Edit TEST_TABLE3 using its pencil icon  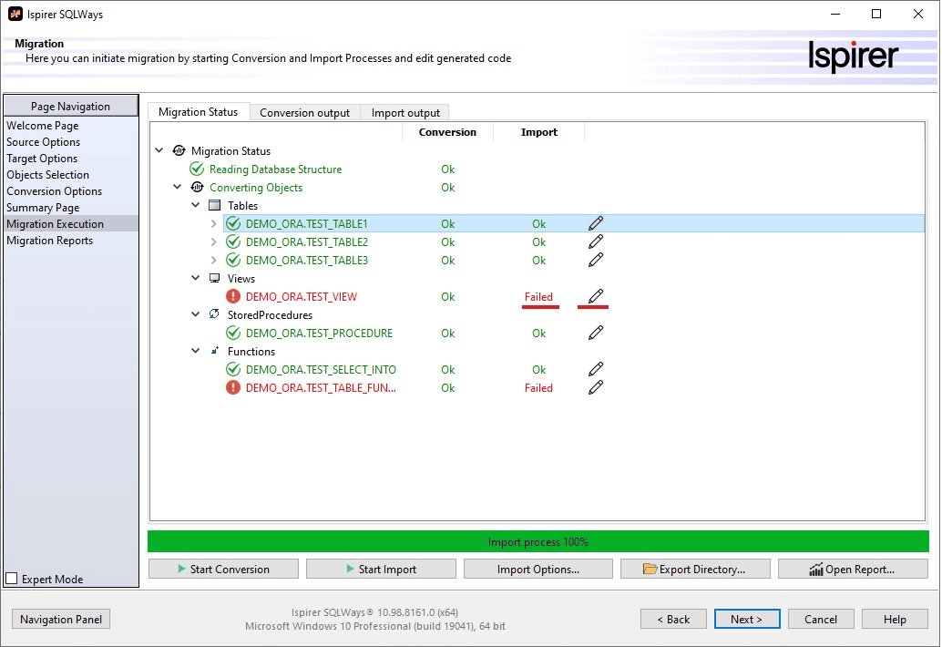point(596,260)
